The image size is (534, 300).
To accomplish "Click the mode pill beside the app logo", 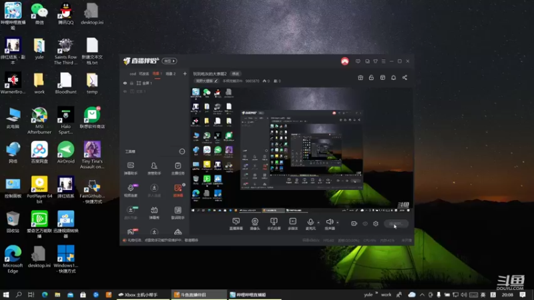I will point(170,61).
